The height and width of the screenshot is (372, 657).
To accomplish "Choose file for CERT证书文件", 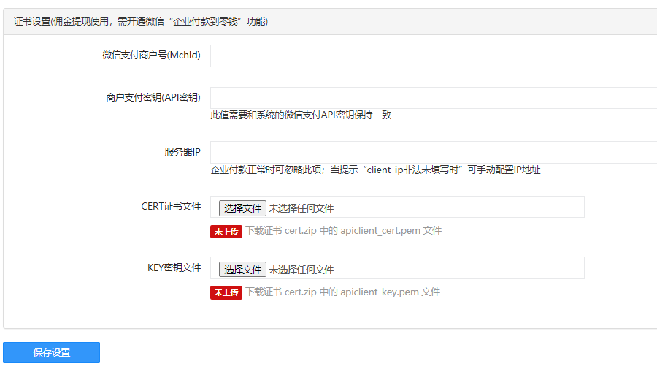I will point(242,208).
